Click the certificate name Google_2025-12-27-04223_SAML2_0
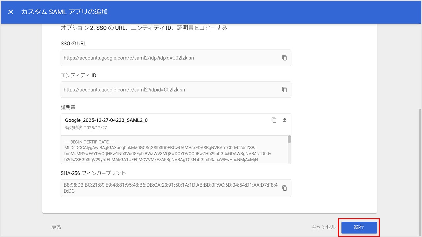Screen dimensions: 422x237 [x=106, y=120]
